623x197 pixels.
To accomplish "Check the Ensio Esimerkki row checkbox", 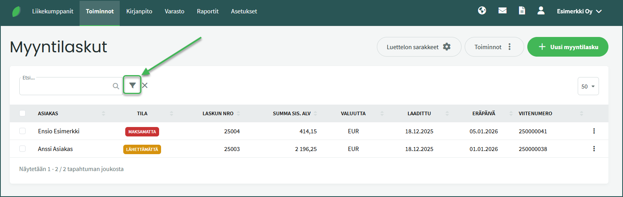I will coord(22,131).
